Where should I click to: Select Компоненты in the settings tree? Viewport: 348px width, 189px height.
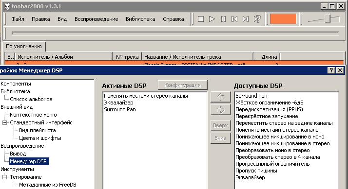point(16,84)
